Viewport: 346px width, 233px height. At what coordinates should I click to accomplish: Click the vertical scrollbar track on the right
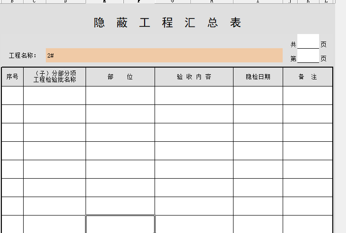click(340, 118)
